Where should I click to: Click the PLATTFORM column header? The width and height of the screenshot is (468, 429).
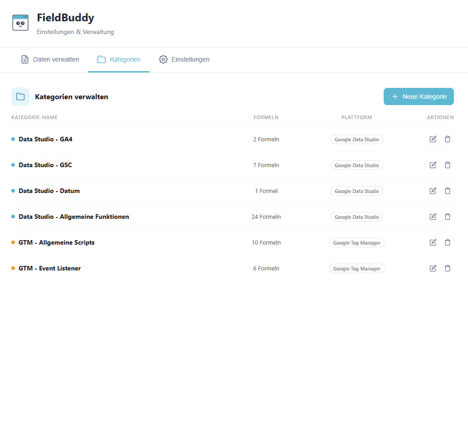click(x=357, y=117)
